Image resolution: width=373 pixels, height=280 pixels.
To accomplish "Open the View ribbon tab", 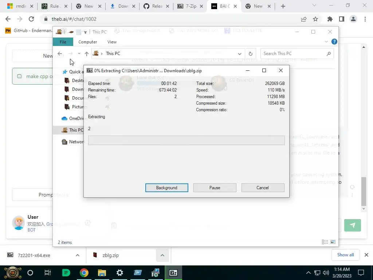I will click(112, 42).
